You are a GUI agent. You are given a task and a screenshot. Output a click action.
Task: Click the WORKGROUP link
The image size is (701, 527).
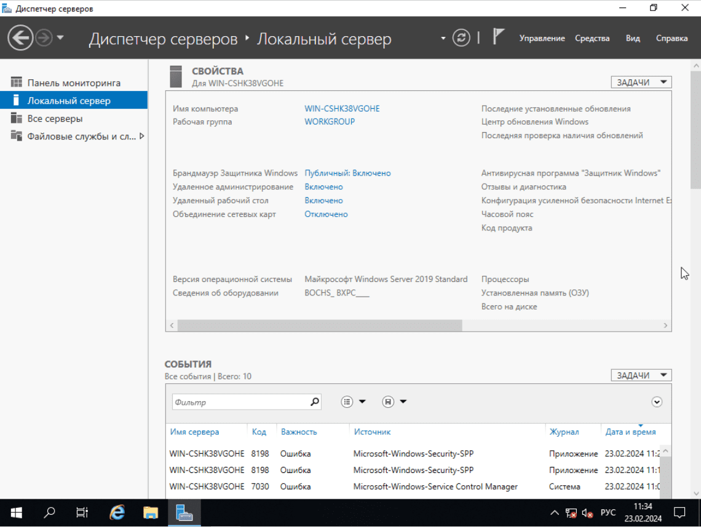(330, 122)
